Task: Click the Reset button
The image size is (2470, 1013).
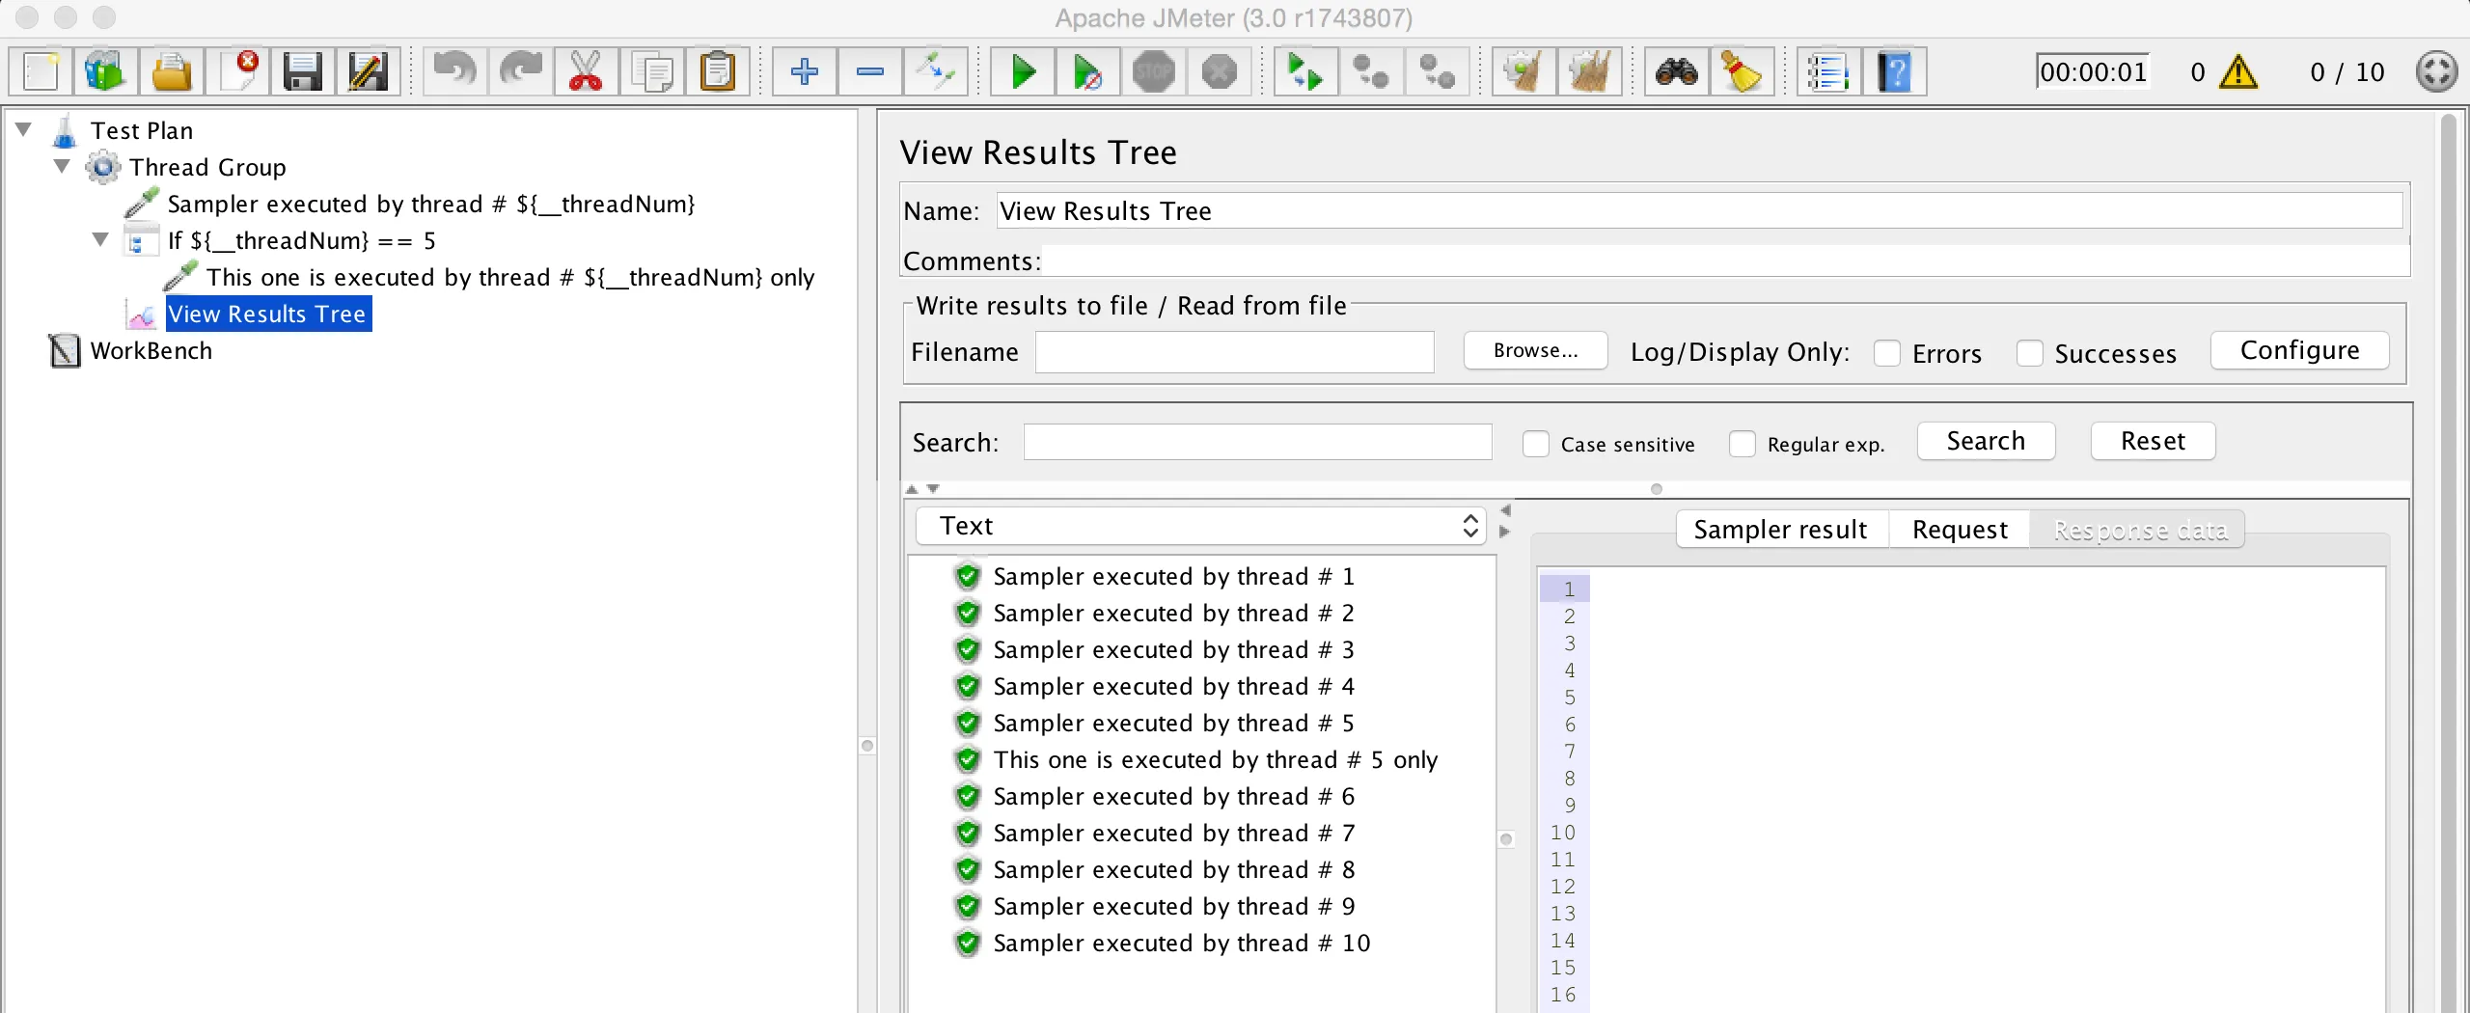Action: [2154, 441]
